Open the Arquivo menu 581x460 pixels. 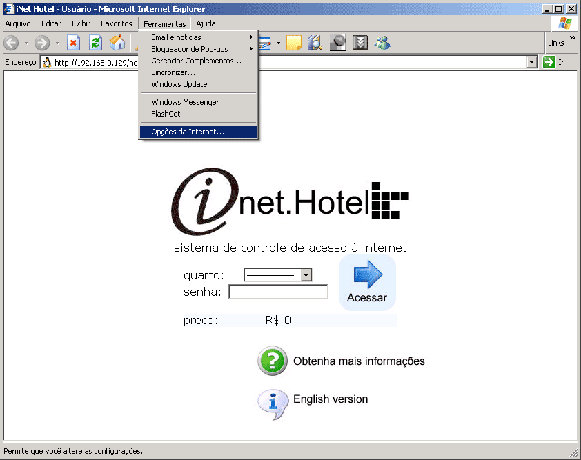click(x=18, y=23)
